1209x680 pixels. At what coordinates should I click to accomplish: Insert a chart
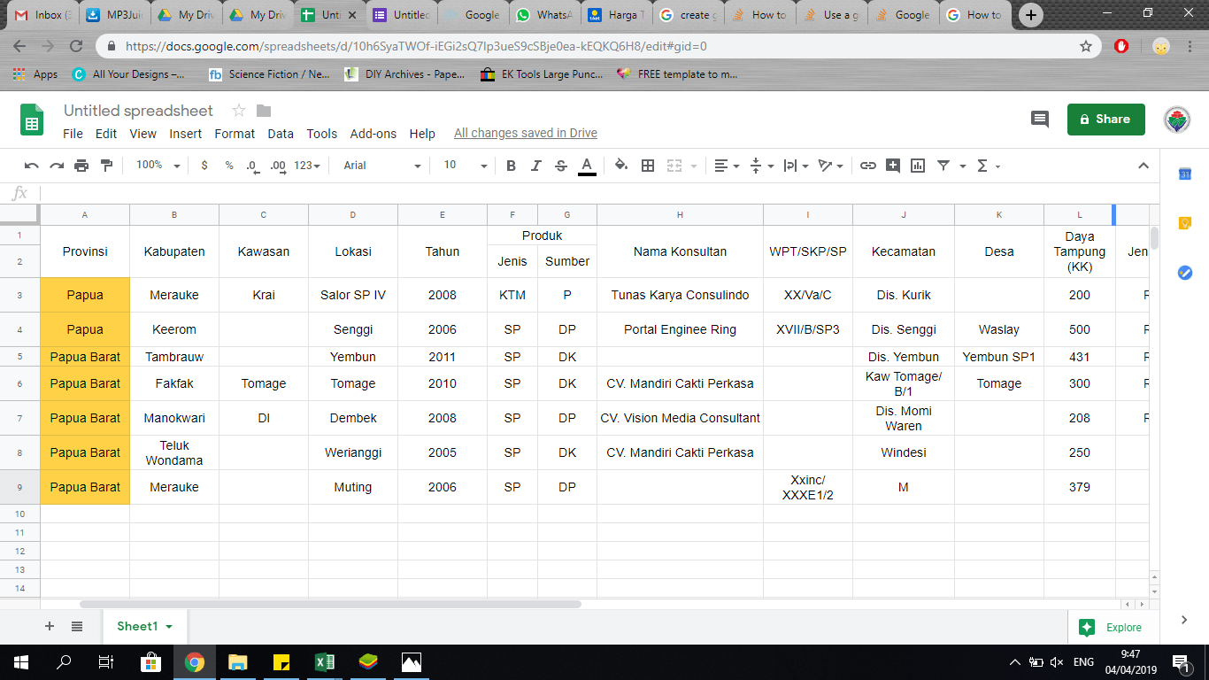918,166
